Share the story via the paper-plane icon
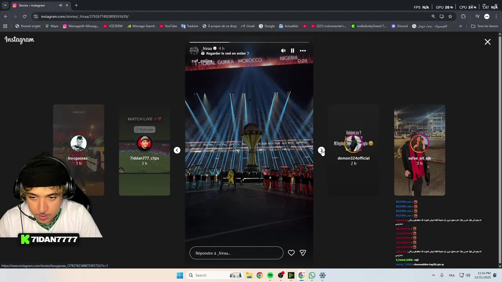Screen dimensions: 502x282 click(303, 253)
